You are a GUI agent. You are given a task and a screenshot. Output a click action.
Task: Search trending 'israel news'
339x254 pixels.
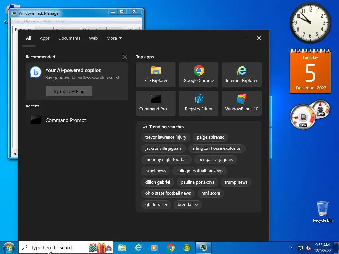click(x=156, y=171)
